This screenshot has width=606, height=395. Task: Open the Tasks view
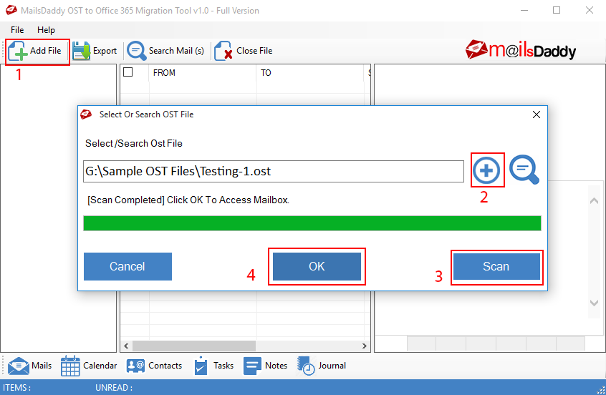point(201,366)
